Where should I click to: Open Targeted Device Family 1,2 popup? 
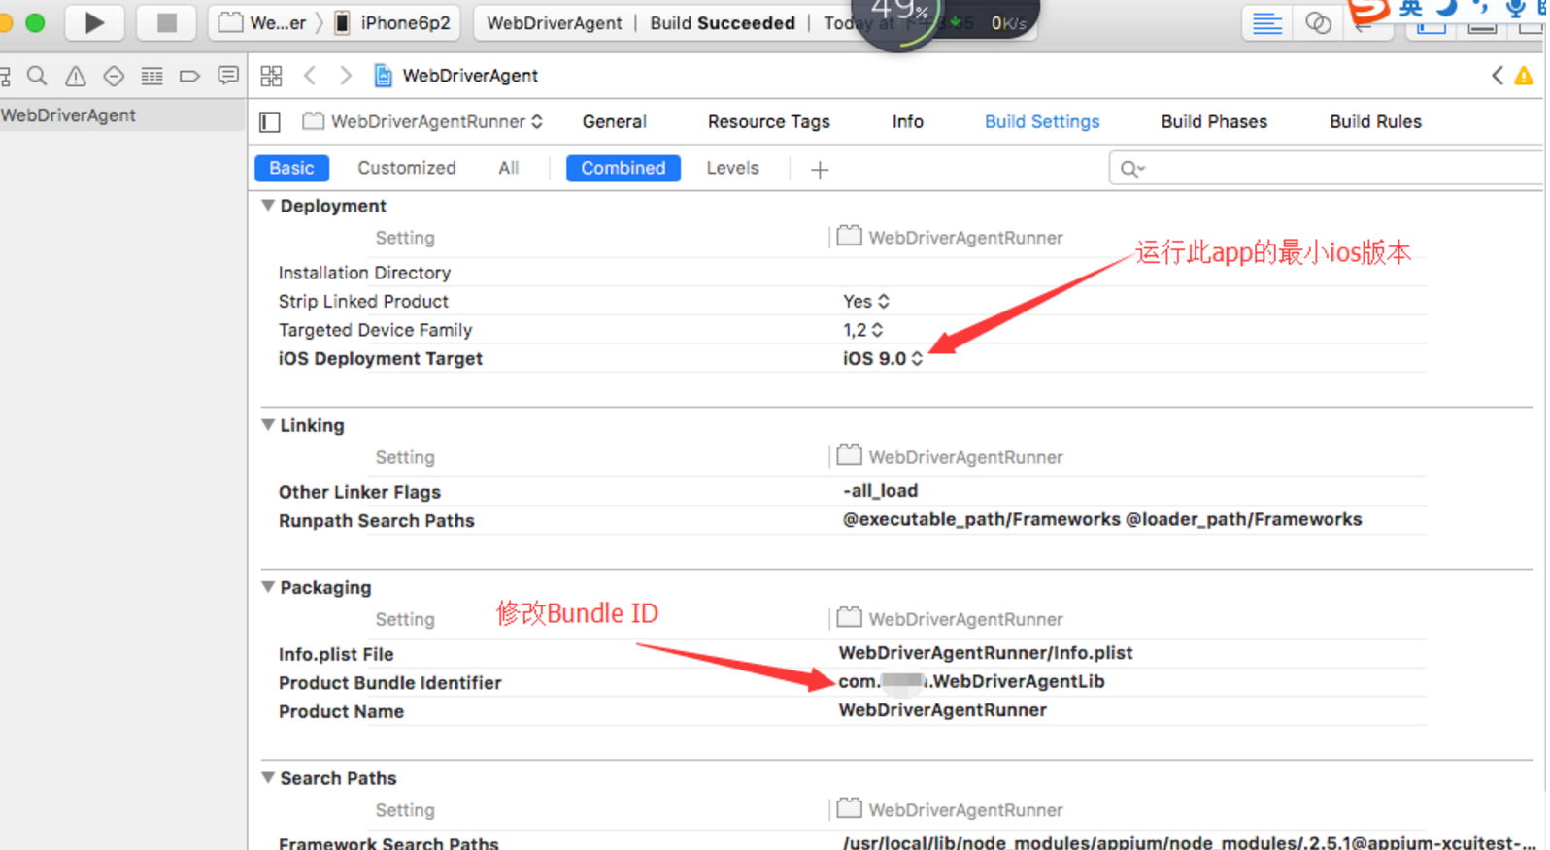(x=862, y=330)
